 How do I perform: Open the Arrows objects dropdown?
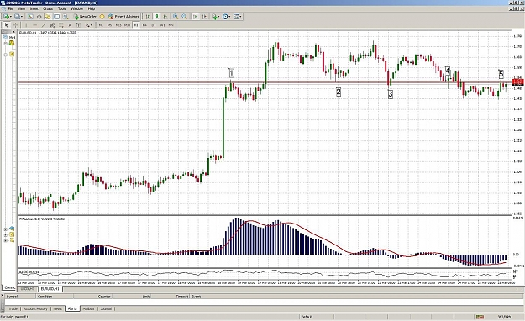89,25
